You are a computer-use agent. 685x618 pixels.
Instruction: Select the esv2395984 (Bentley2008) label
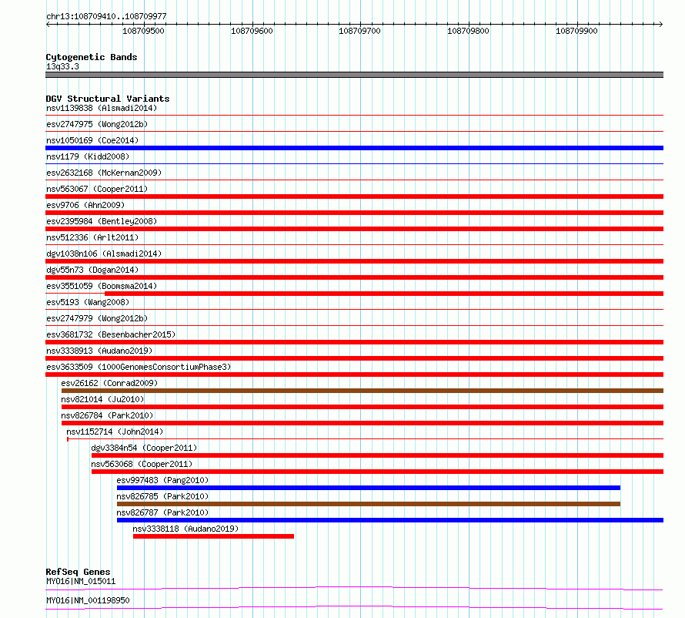coord(102,221)
